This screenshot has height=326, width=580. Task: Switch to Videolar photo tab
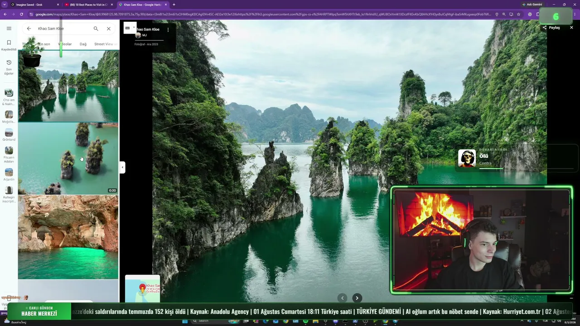66,44
